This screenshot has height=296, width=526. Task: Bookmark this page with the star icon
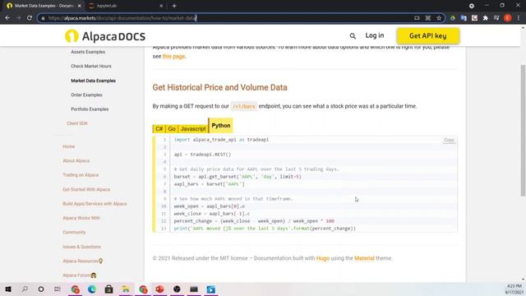pos(439,18)
